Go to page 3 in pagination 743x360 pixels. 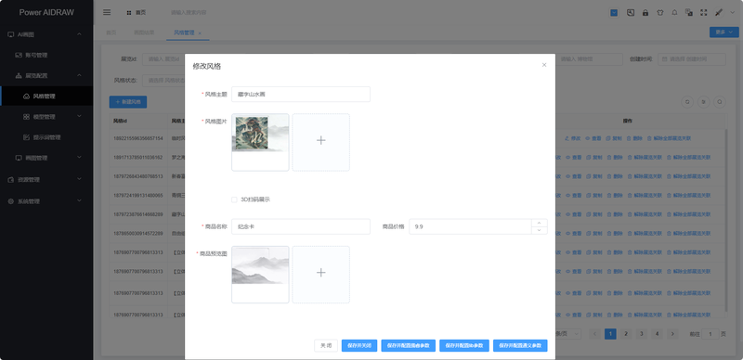[641, 333]
